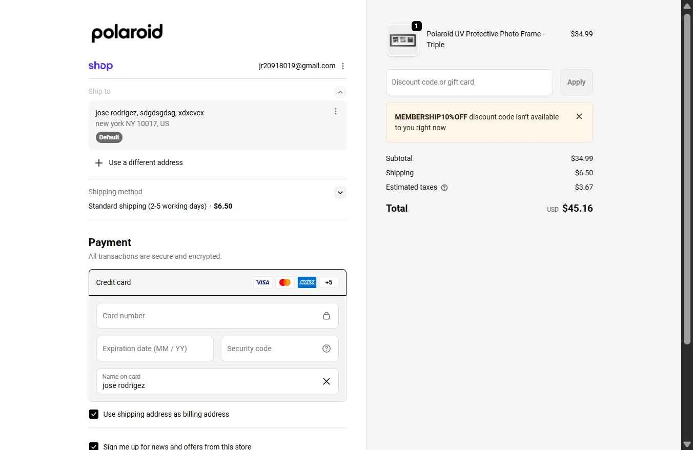The height and width of the screenshot is (450, 693).
Task: Open estimated taxes info tooltip
Action: 444,188
